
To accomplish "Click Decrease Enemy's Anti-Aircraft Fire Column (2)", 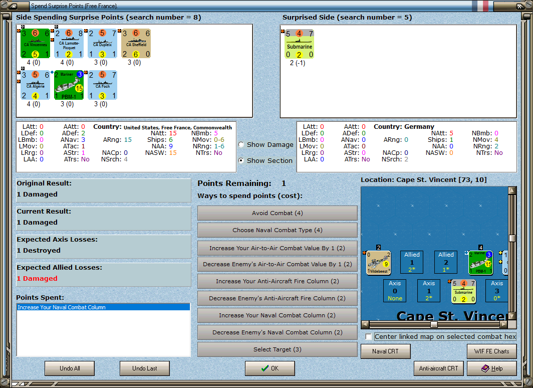I will [x=278, y=298].
